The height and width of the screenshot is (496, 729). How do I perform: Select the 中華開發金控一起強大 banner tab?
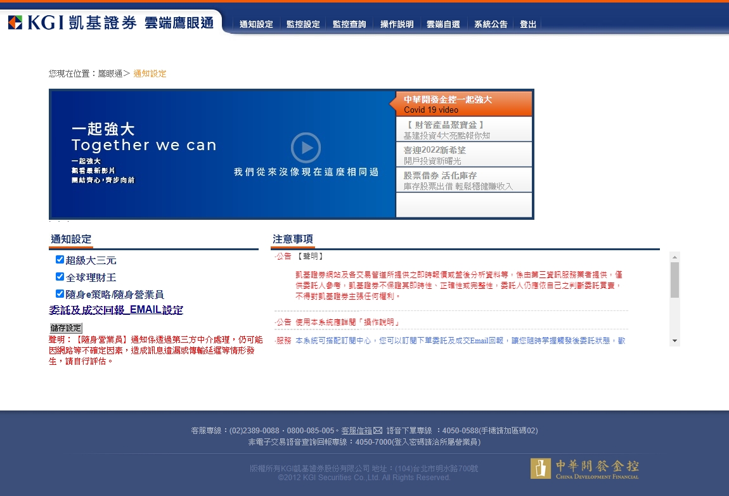pos(463,104)
